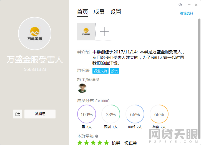The image size is (201, 145).
Task: Click the 66% 单身 distribution circle
Action: pyautogui.click(x=159, y=114)
